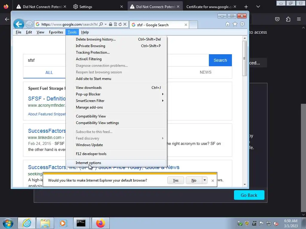The image size is (306, 229).
Task: Click the refresh icon in IE address bar
Action: (x=120, y=24)
